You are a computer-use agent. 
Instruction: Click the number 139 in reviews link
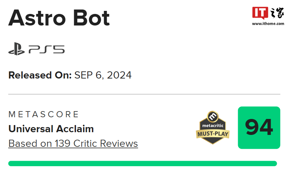click(63, 143)
